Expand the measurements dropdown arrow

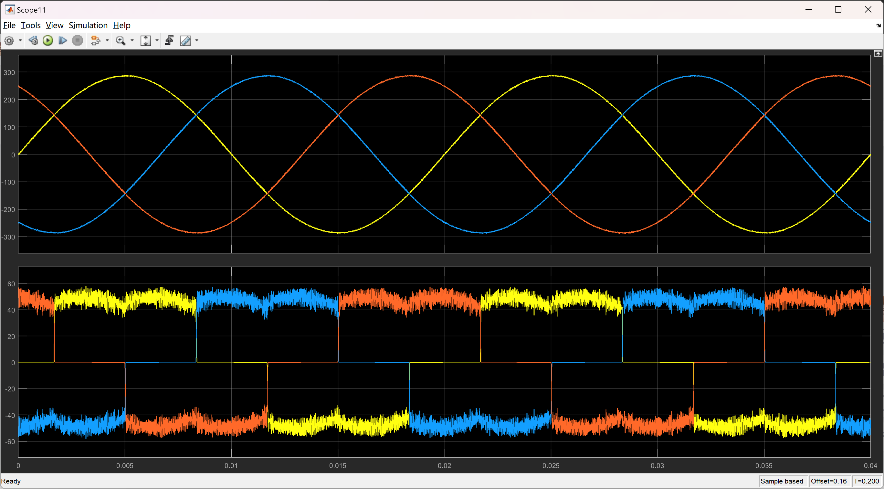197,41
